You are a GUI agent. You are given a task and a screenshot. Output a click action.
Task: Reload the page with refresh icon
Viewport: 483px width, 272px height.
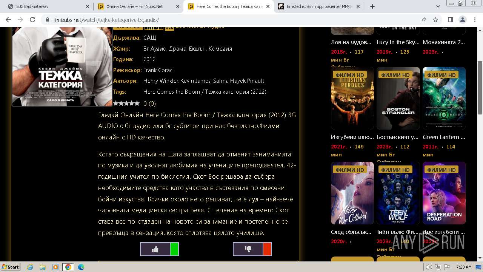click(32, 20)
